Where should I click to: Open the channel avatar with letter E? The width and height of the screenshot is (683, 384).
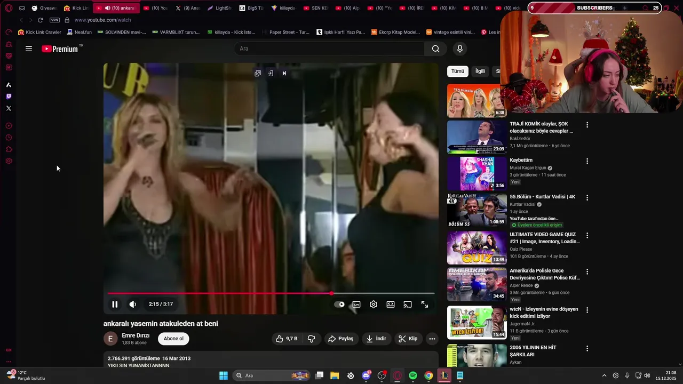click(x=110, y=339)
